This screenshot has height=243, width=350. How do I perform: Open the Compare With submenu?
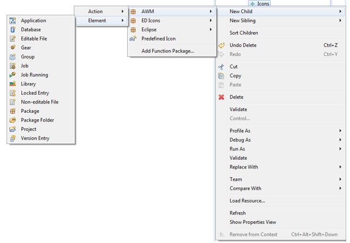pyautogui.click(x=340, y=188)
